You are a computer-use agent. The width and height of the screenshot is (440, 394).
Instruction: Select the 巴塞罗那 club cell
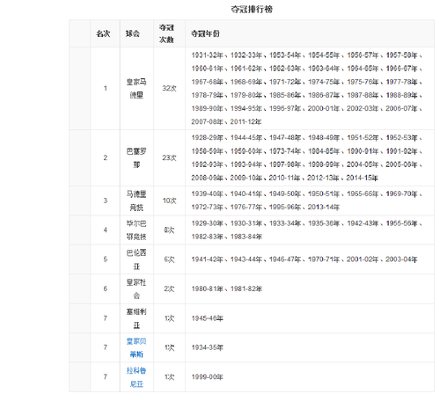pyautogui.click(x=136, y=158)
